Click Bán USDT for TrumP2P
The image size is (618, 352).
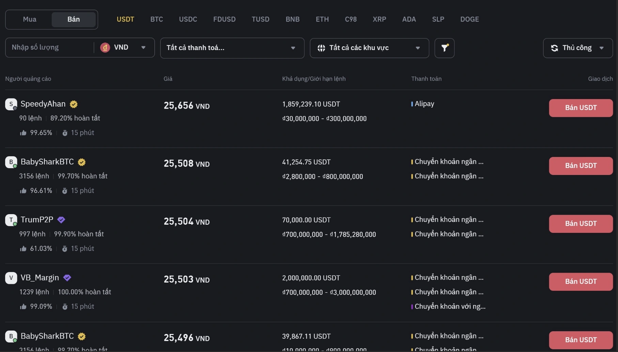coord(581,224)
